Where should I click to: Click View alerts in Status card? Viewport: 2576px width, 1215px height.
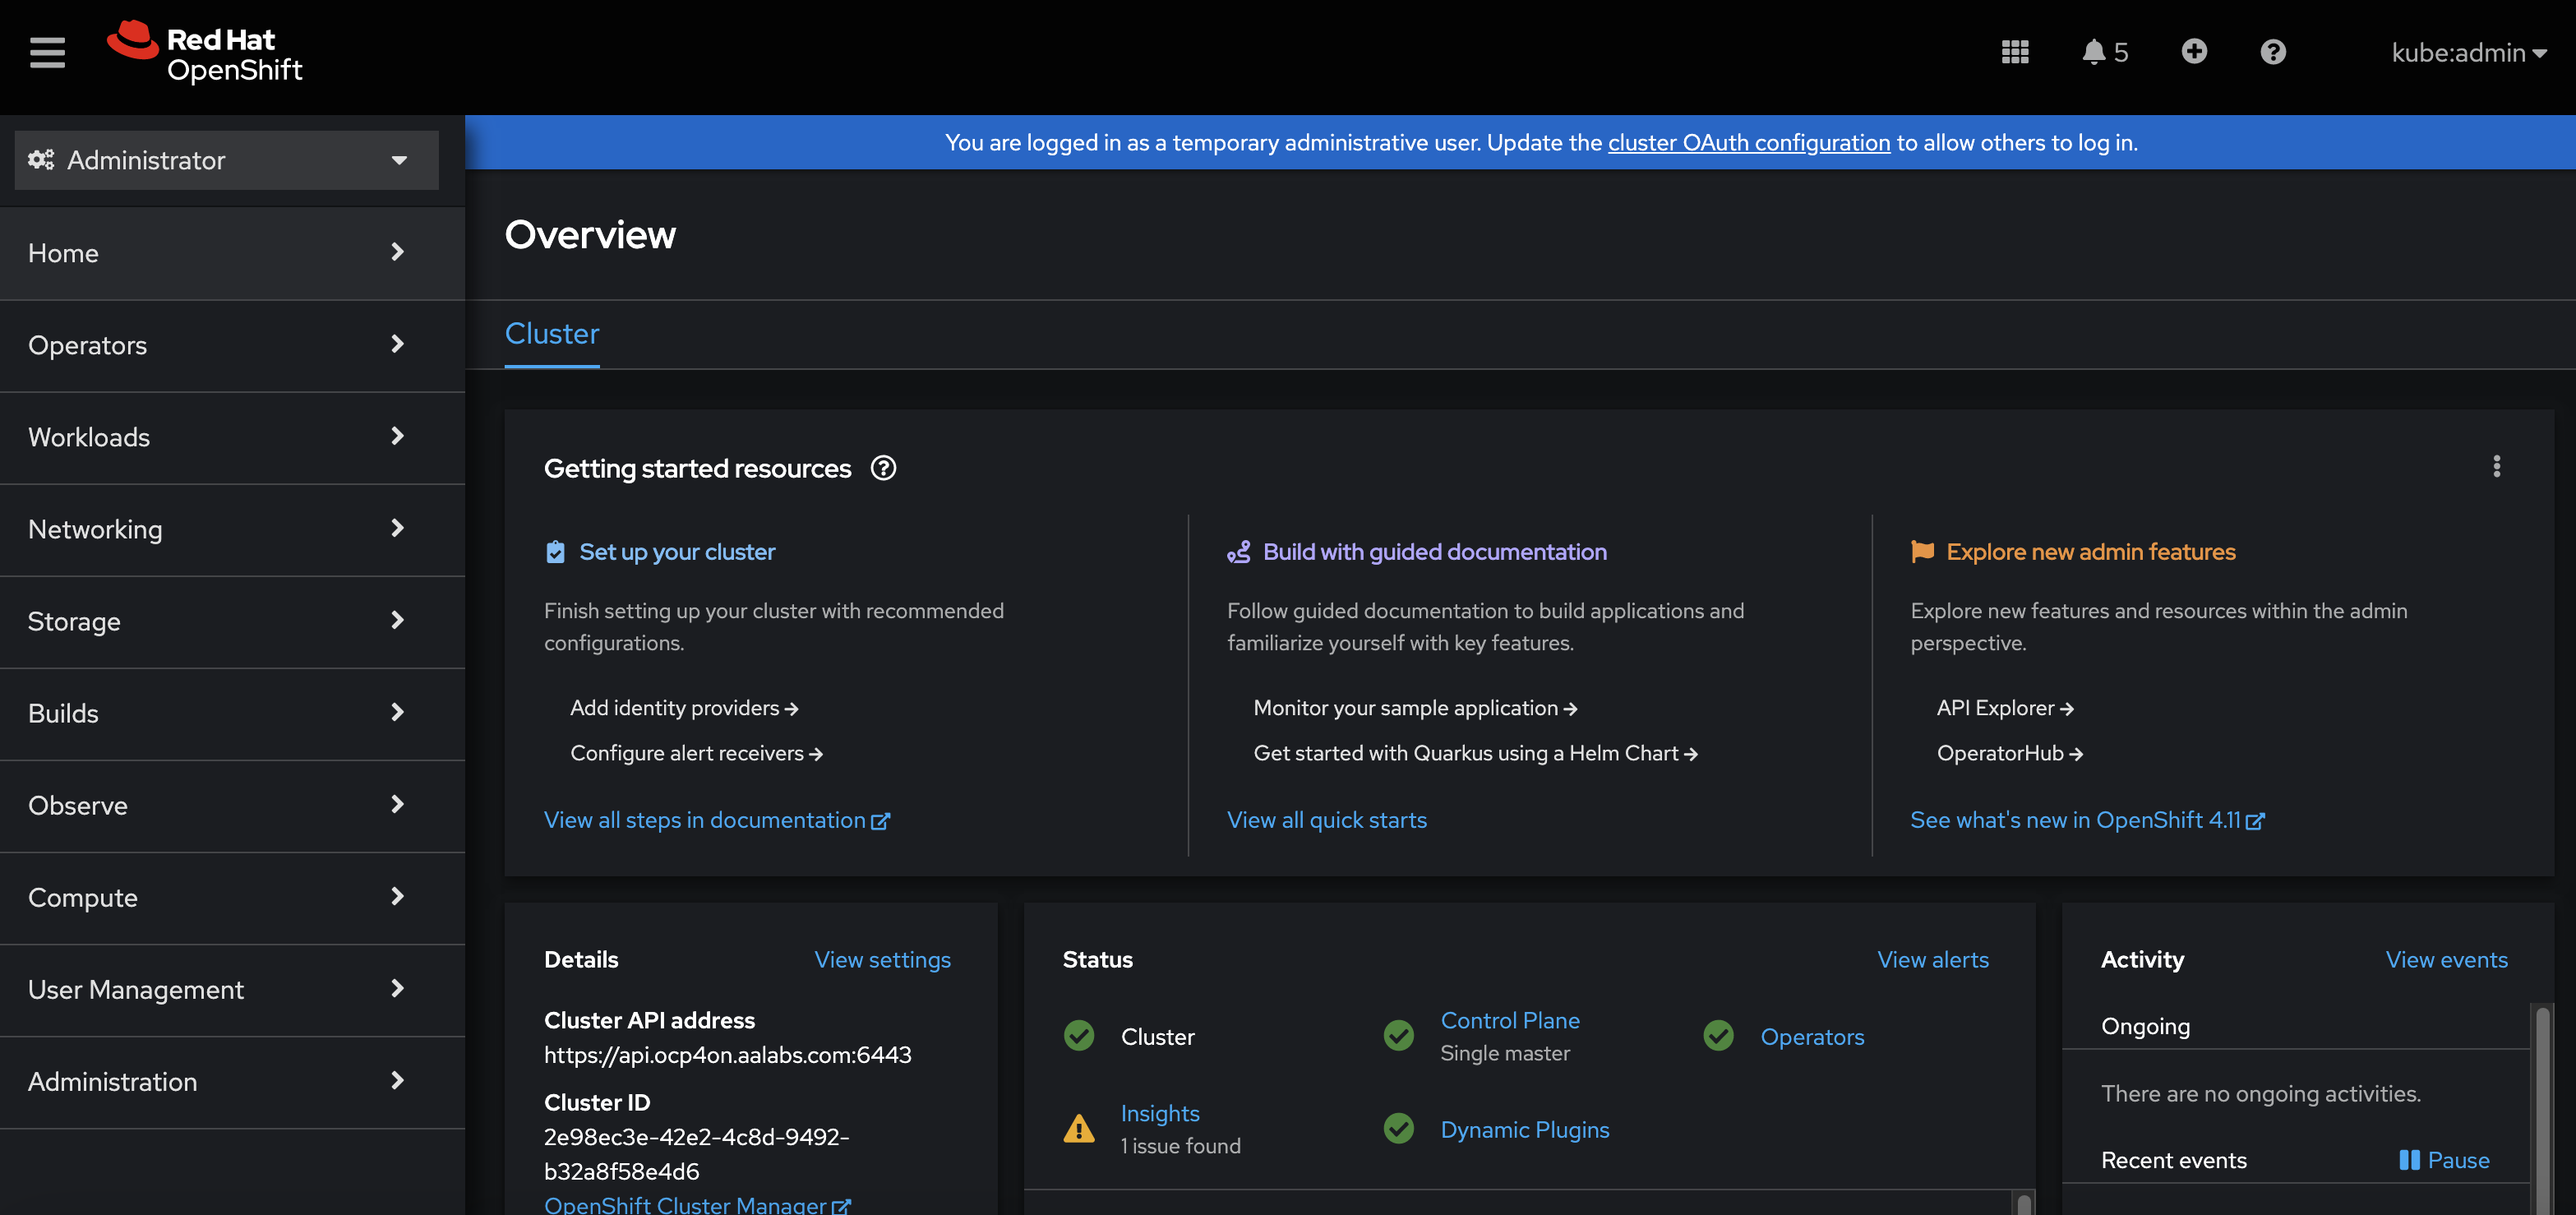point(1933,960)
